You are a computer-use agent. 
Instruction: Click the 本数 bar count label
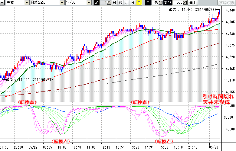click(x=167, y=3)
